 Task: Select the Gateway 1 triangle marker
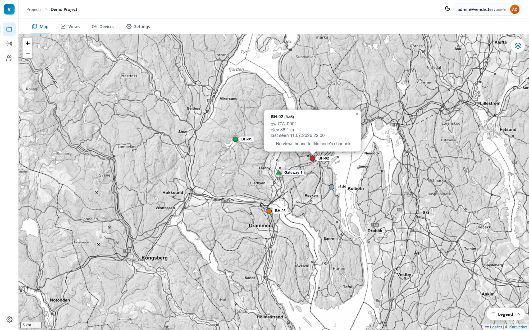pos(279,172)
